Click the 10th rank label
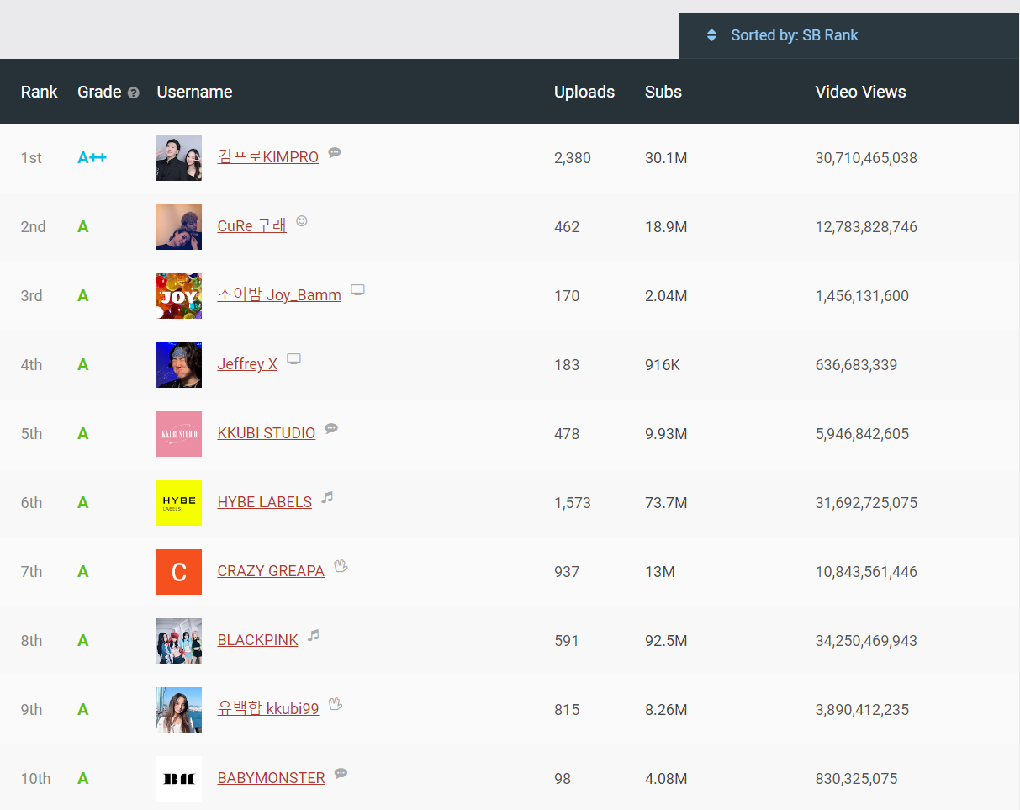Screen dimensions: 1020x810 pyautogui.click(x=35, y=779)
